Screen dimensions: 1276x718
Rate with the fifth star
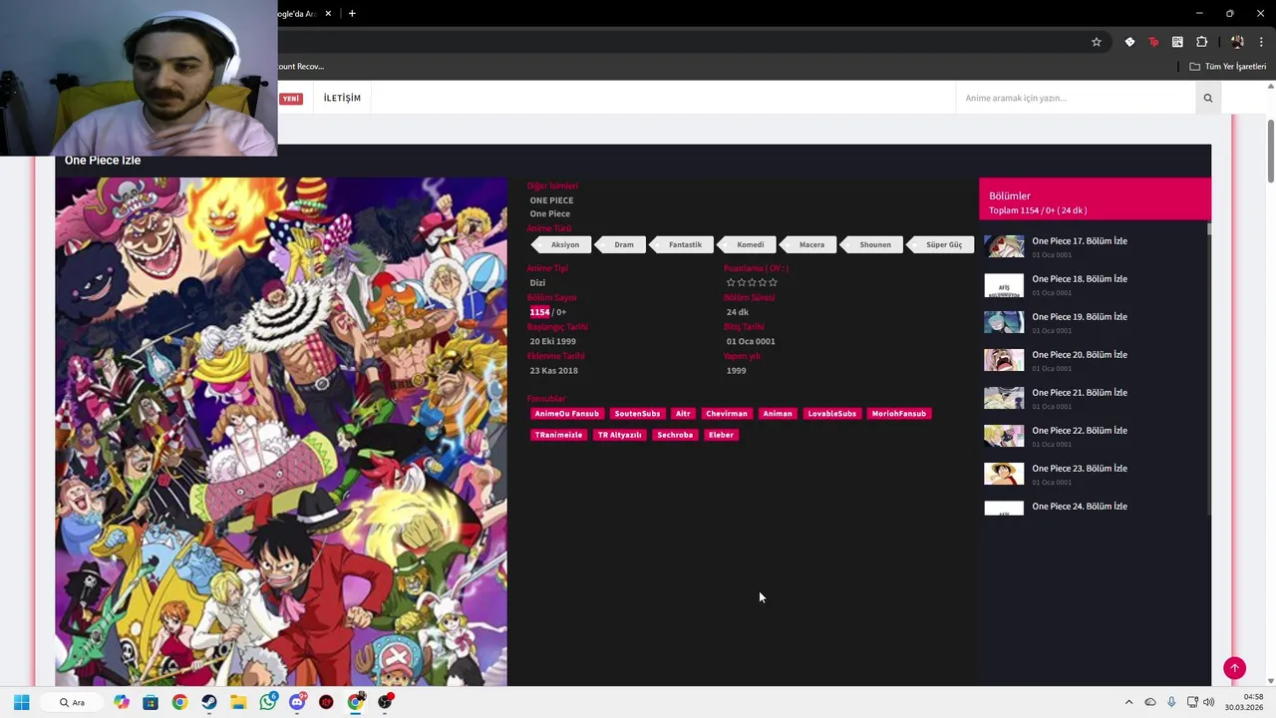[773, 282]
